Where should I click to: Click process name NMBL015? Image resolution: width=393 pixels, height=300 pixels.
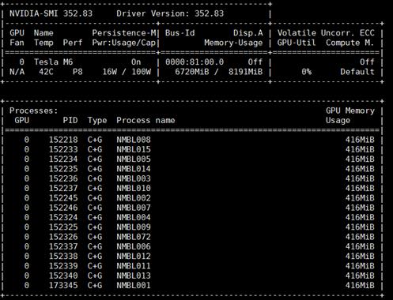click(134, 149)
